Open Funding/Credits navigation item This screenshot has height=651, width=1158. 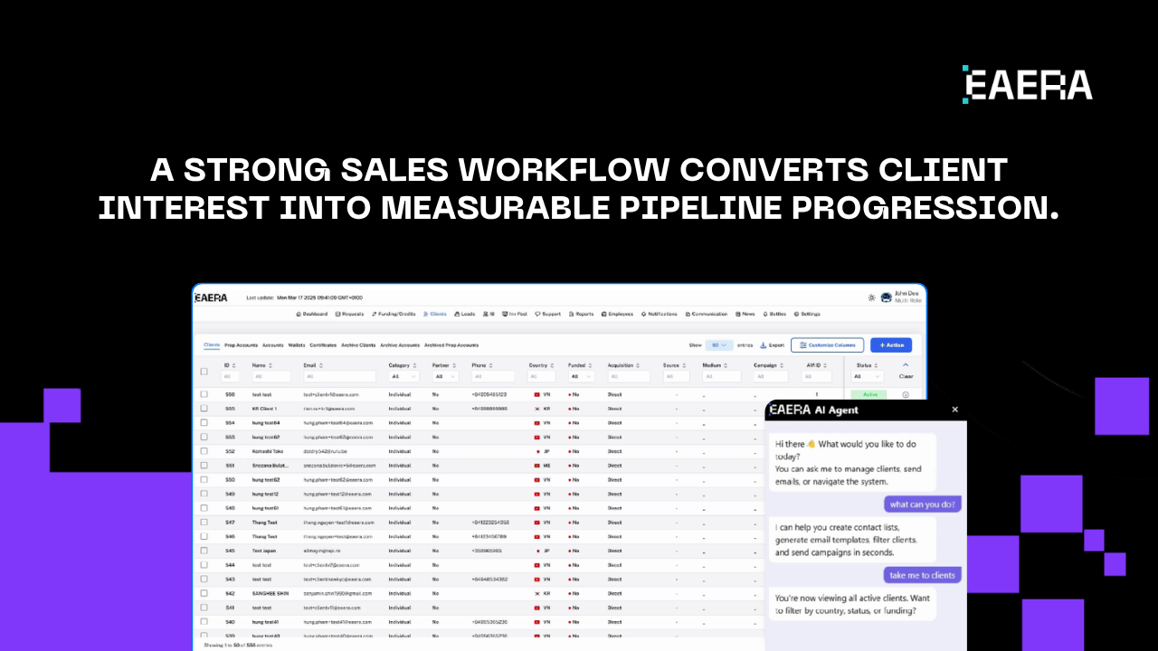coord(394,314)
